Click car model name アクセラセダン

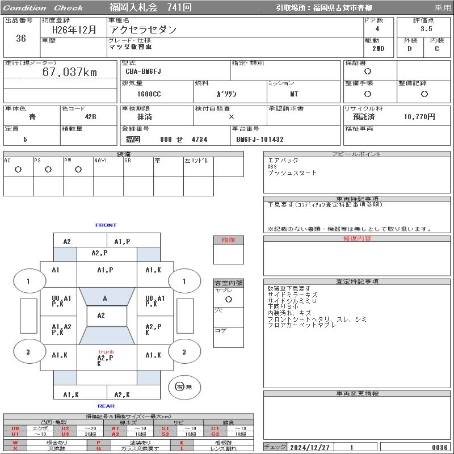click(x=143, y=30)
